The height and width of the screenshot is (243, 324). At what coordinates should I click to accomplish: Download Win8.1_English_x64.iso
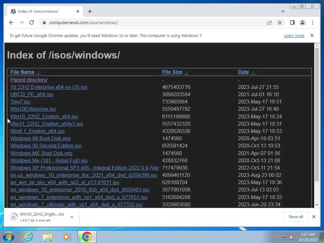37,131
